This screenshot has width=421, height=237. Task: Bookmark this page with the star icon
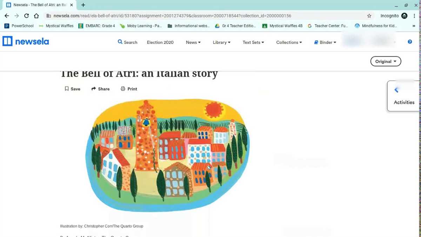pos(369,16)
